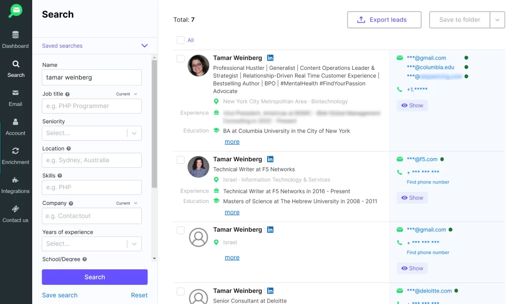Image resolution: width=515 pixels, height=304 pixels.
Task: Click the New York Tamar Weinberg profile photo
Action: pos(198,66)
